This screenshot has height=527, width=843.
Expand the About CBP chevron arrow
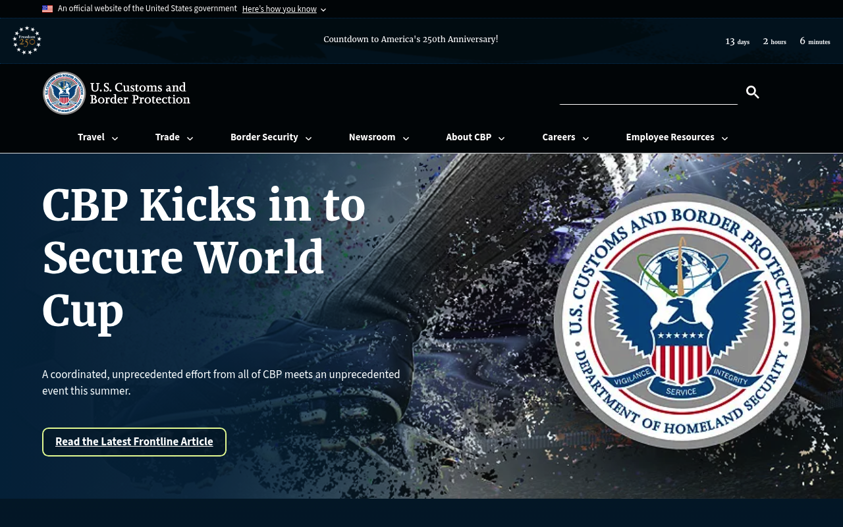pyautogui.click(x=501, y=138)
